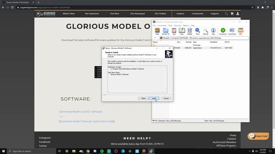The height and width of the screenshot is (154, 275).
Task: Open notification center on taskbar
Action: pos(270,151)
